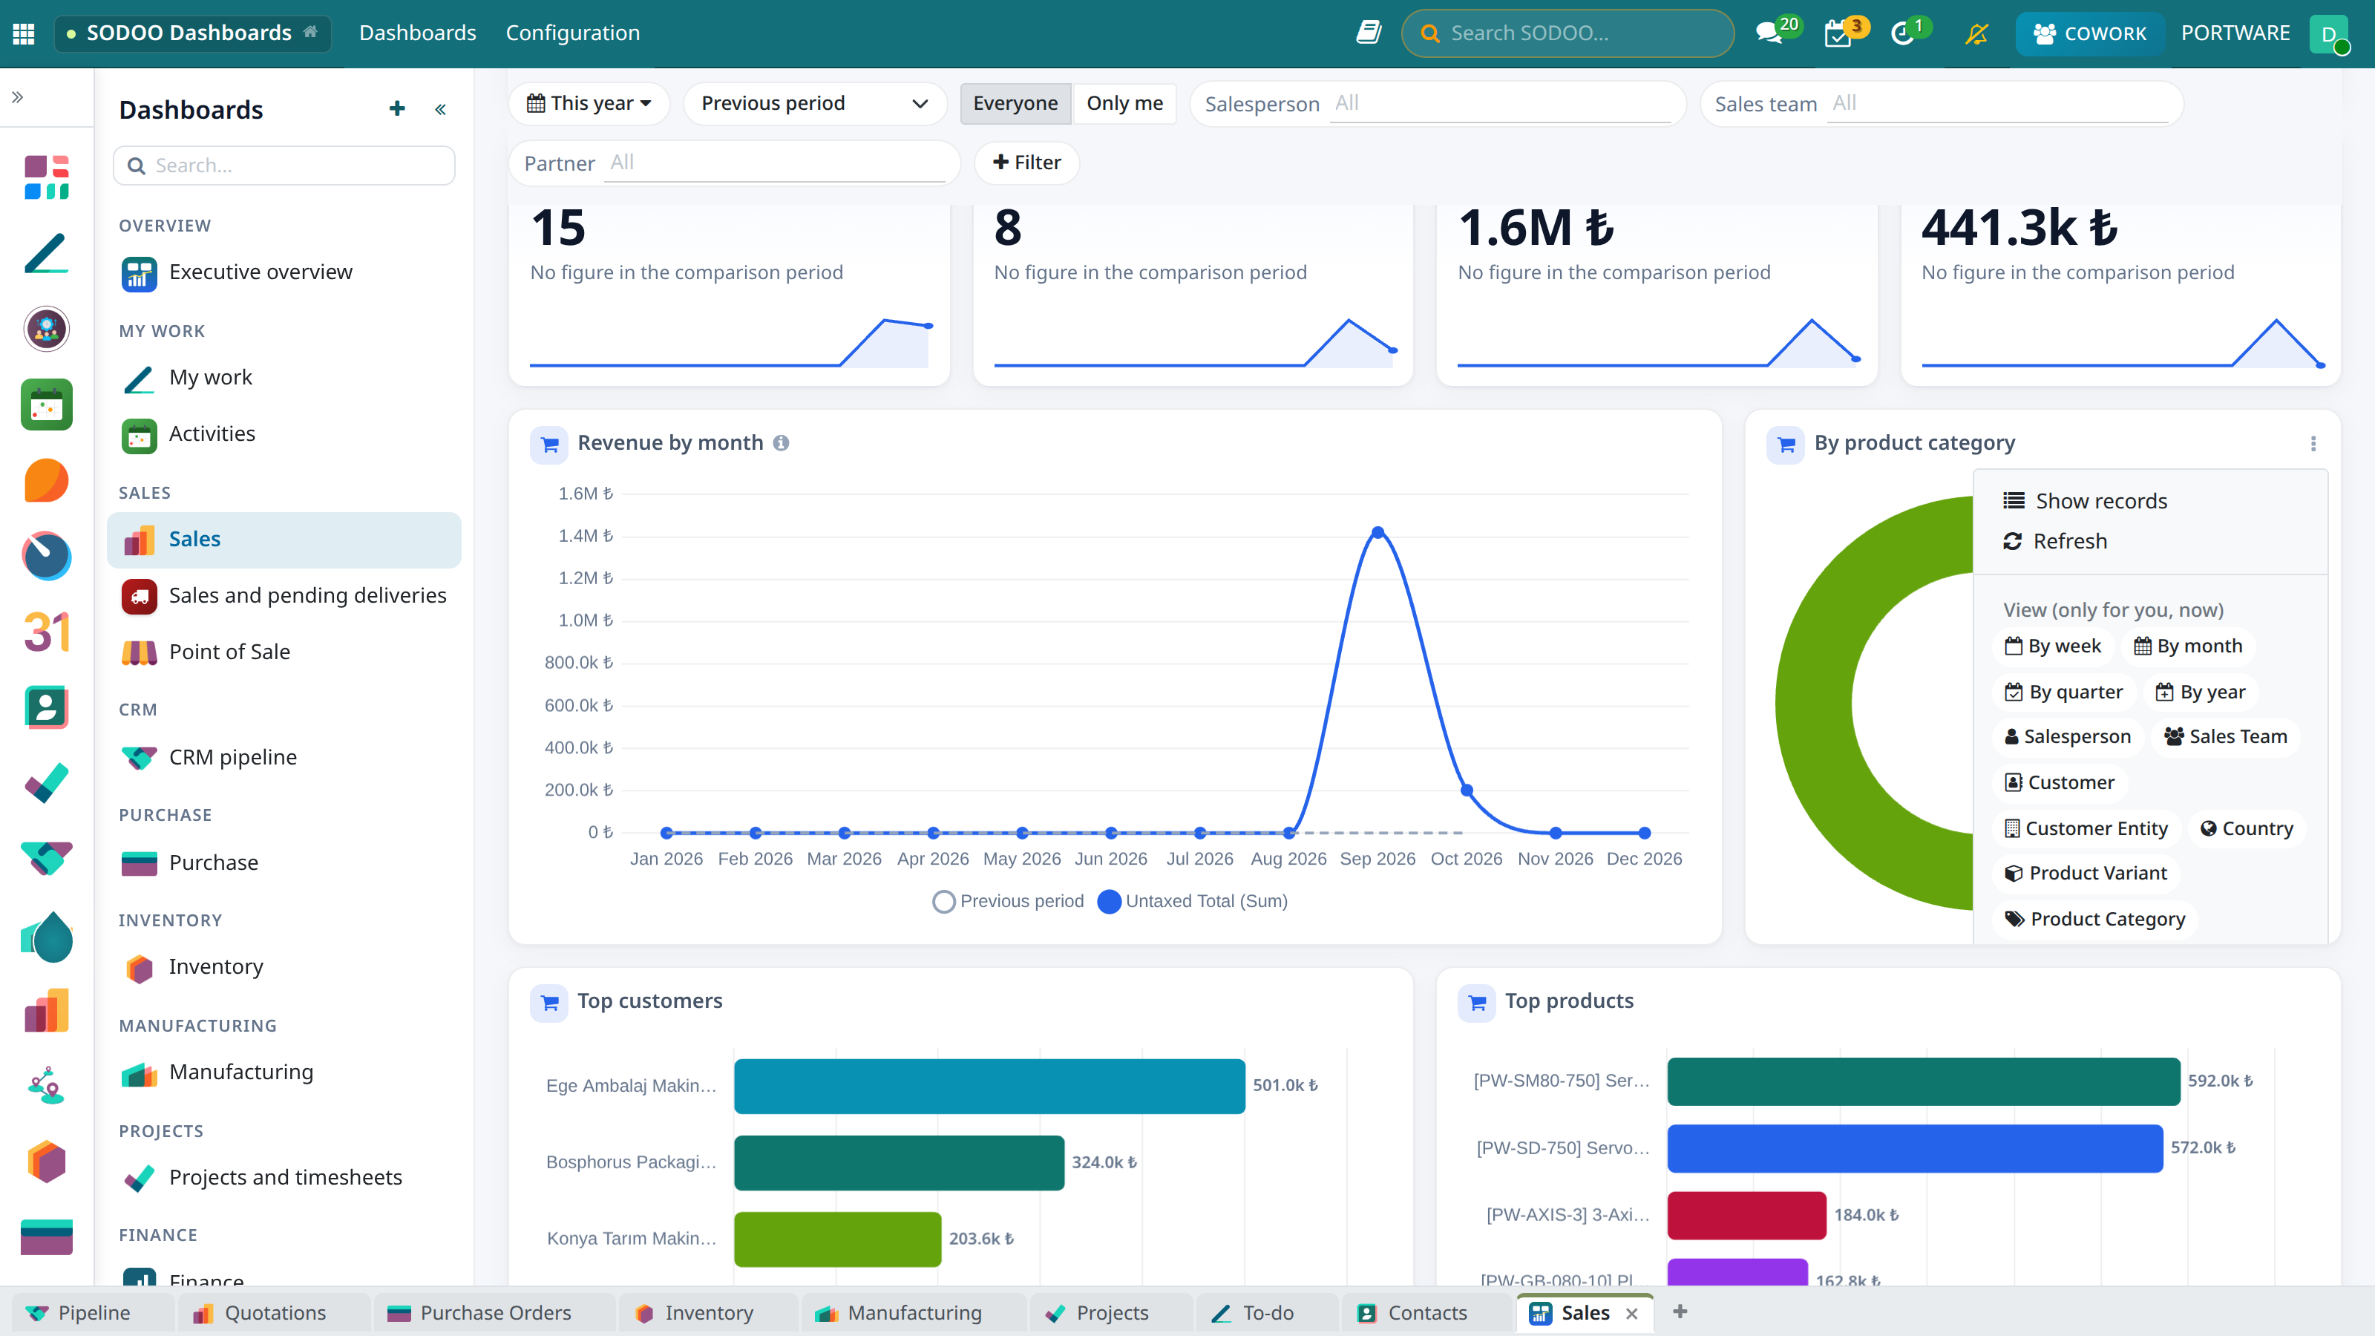Expand the left app rail arrow
The image size is (2375, 1336).
point(18,96)
